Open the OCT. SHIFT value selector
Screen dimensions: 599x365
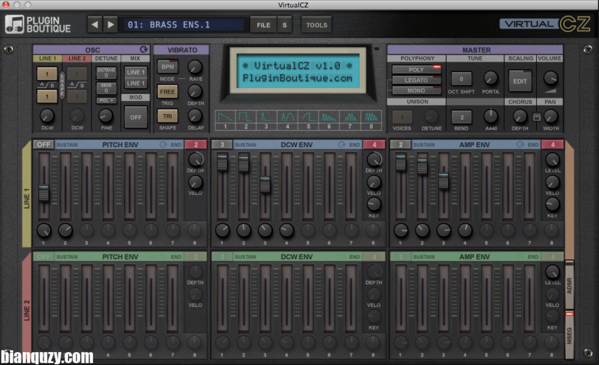pos(461,79)
